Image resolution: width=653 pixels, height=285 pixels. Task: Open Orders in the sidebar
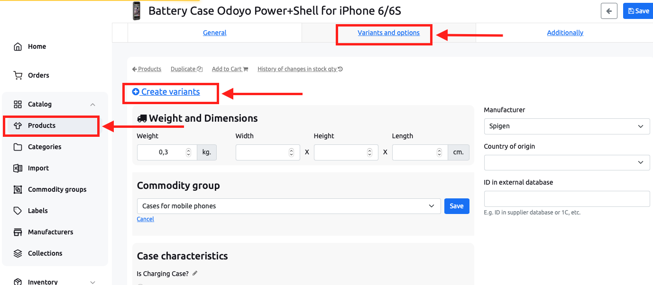[38, 75]
